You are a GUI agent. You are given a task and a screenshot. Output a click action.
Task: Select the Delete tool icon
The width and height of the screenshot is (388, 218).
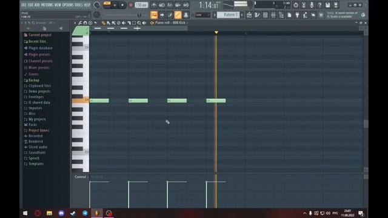point(119,23)
